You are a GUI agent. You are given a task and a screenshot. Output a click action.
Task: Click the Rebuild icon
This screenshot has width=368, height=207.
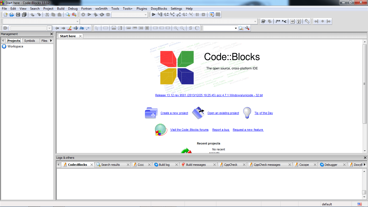[x=102, y=15]
